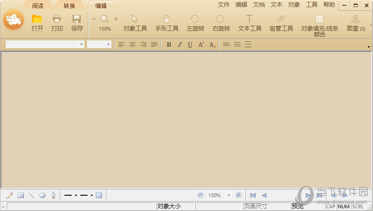The image size is (373, 211).
Task: Set tight line spacing icon
Action: click(x=226, y=45)
